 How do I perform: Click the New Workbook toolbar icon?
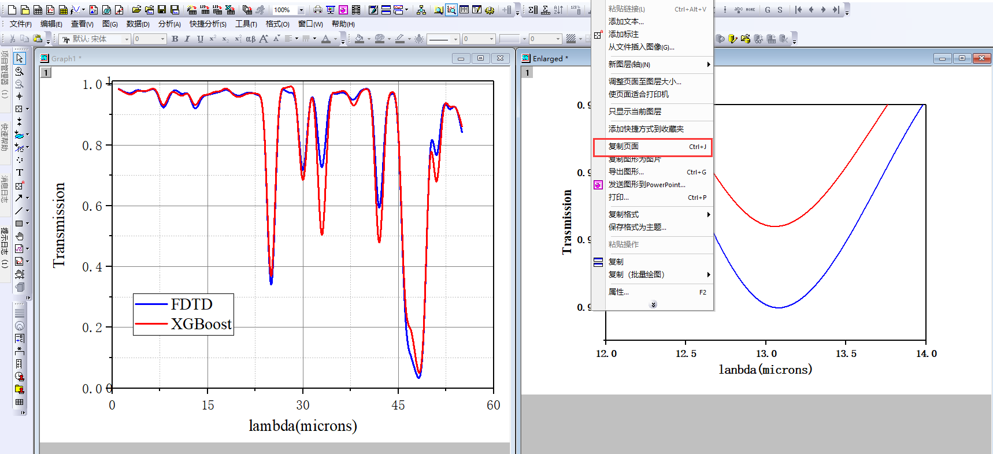click(38, 10)
